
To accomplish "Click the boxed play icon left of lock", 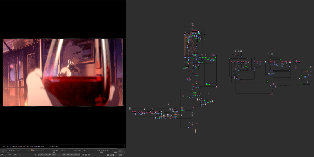I will pos(110,155).
